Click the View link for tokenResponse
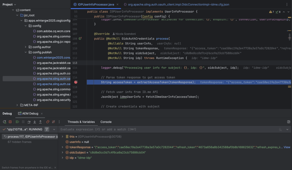Image resolution: width=292 pixels, height=170 pixels. [x=287, y=147]
